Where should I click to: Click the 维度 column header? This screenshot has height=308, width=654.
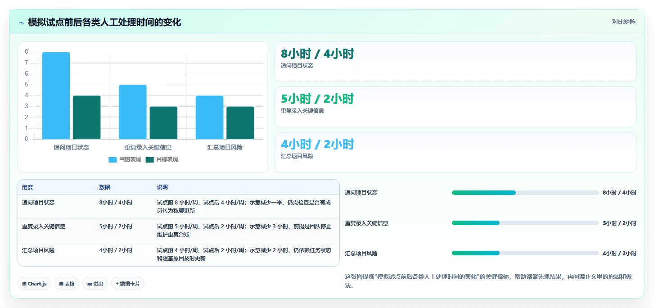(x=27, y=187)
